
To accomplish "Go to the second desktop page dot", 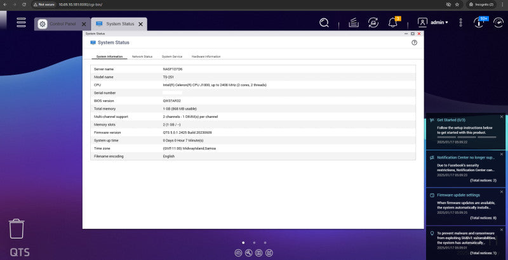I will 255,242.
